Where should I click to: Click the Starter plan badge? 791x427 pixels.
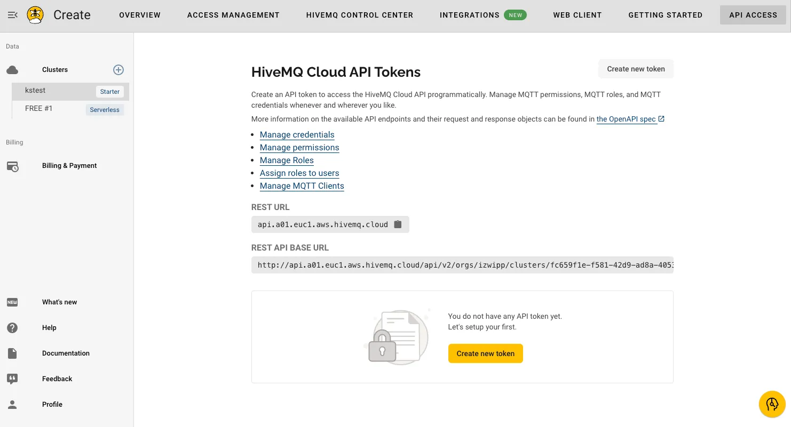coord(110,92)
